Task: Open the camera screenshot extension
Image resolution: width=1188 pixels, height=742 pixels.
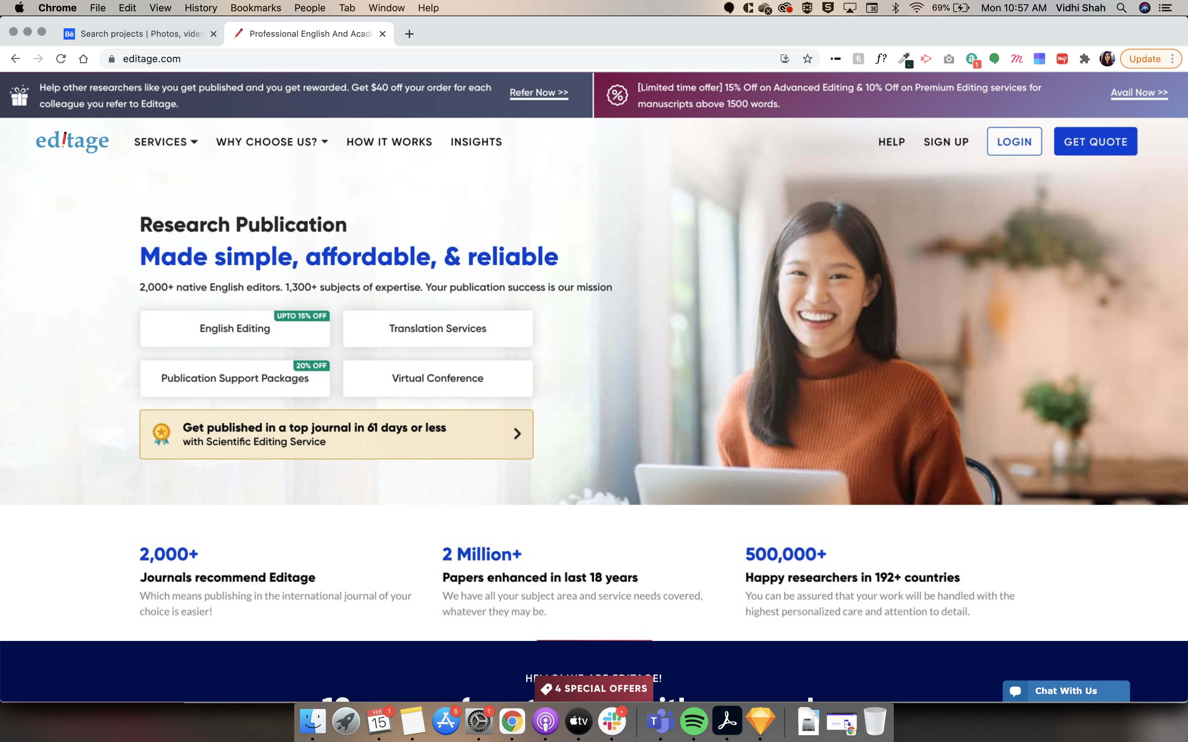Action: click(949, 59)
